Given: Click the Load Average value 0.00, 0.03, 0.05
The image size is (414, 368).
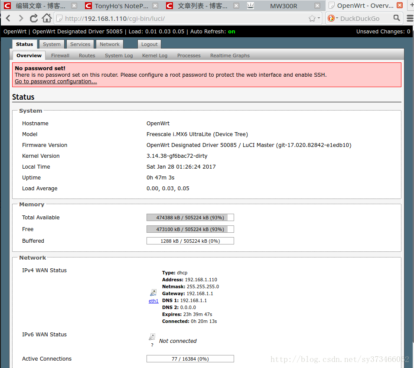Looking at the screenshot, I should (x=168, y=188).
